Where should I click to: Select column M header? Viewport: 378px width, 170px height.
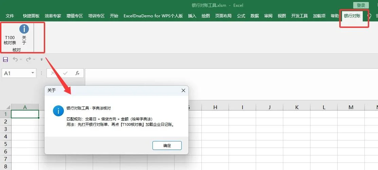pos(351,107)
